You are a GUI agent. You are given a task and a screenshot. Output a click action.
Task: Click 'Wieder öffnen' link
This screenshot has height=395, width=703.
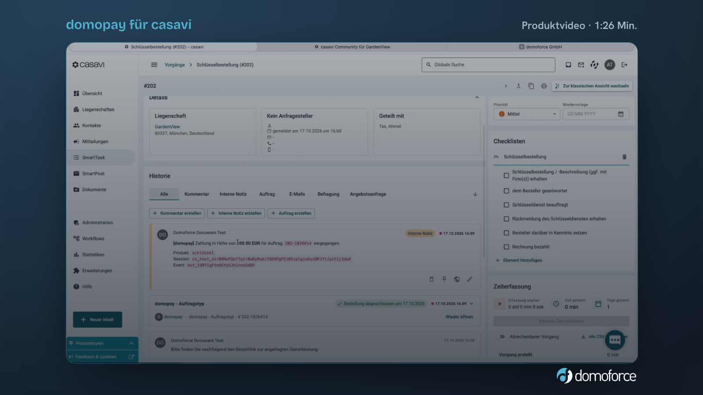pos(459,317)
